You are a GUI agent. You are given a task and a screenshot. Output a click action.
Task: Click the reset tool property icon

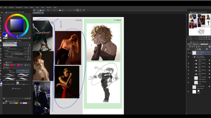[28, 59]
